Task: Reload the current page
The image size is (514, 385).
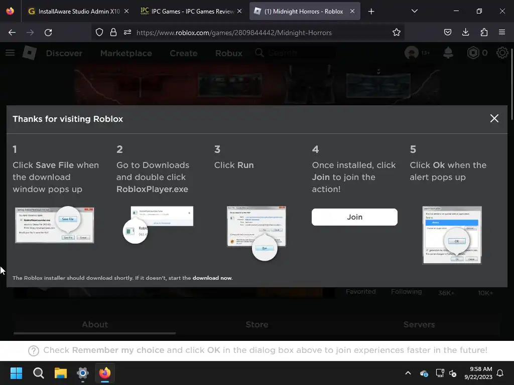Action: tap(48, 33)
